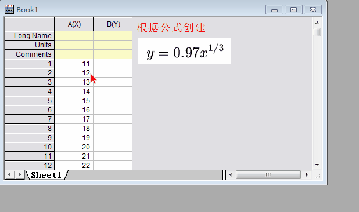This screenshot has height=212, width=359.
Task: Click the Book1 workbook icon in title bar
Action: (x=9, y=9)
